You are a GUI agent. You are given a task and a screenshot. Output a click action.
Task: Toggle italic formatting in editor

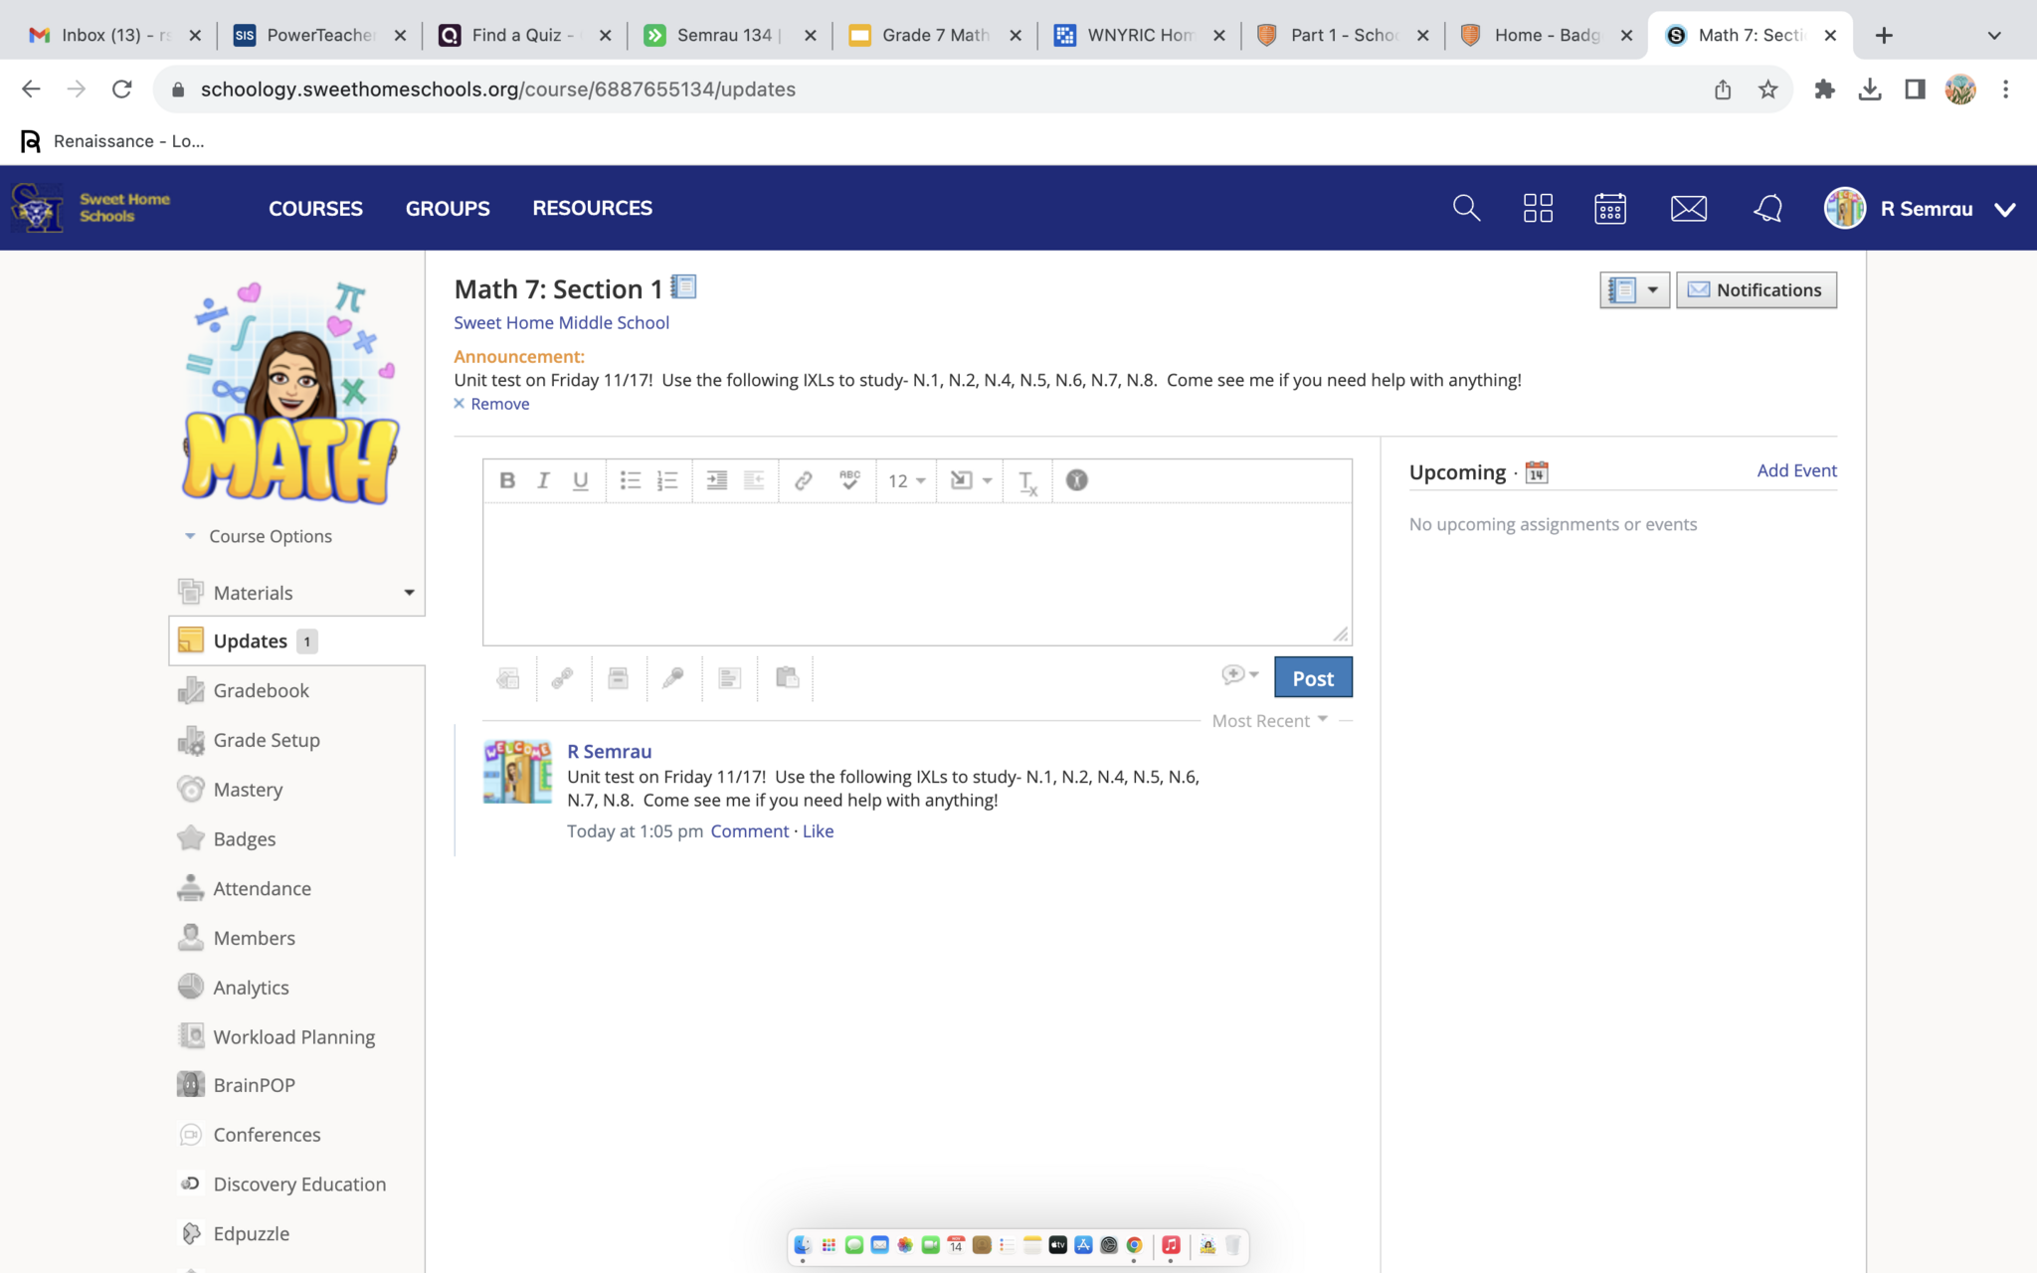tap(543, 480)
